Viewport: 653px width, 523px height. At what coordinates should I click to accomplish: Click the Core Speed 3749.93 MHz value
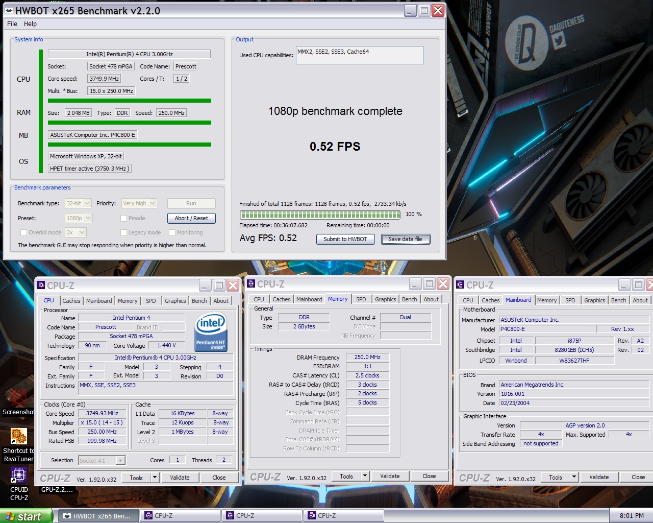pos(102,413)
